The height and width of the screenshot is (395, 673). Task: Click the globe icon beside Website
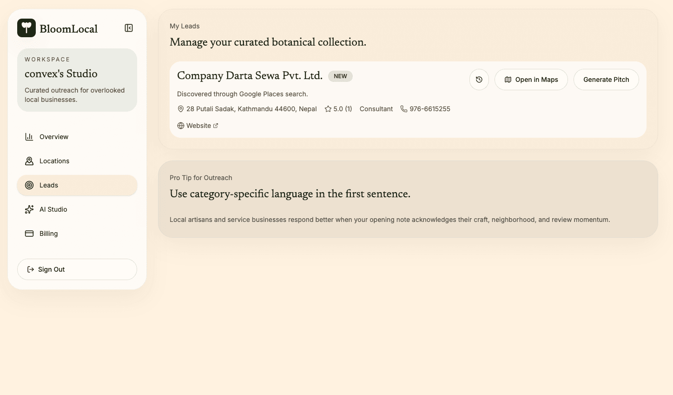point(180,125)
